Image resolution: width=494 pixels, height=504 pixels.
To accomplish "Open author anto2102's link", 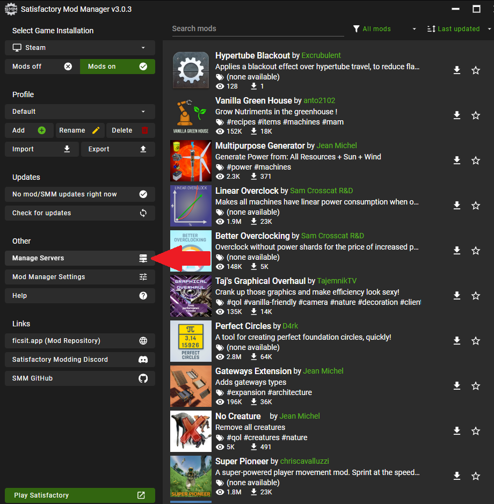I will [319, 100].
